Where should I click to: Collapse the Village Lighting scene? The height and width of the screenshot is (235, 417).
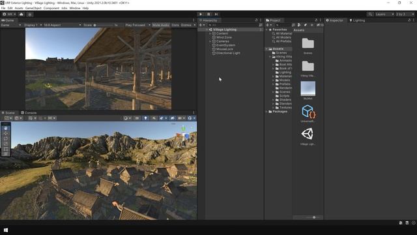pos(207,29)
